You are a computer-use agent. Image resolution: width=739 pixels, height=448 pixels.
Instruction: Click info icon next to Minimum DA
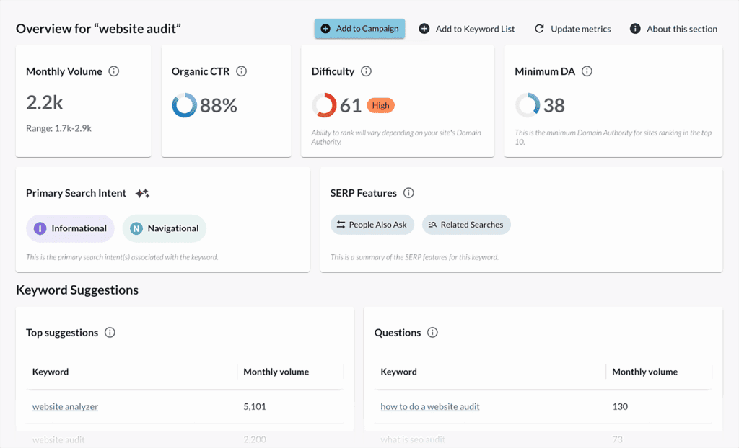click(587, 71)
